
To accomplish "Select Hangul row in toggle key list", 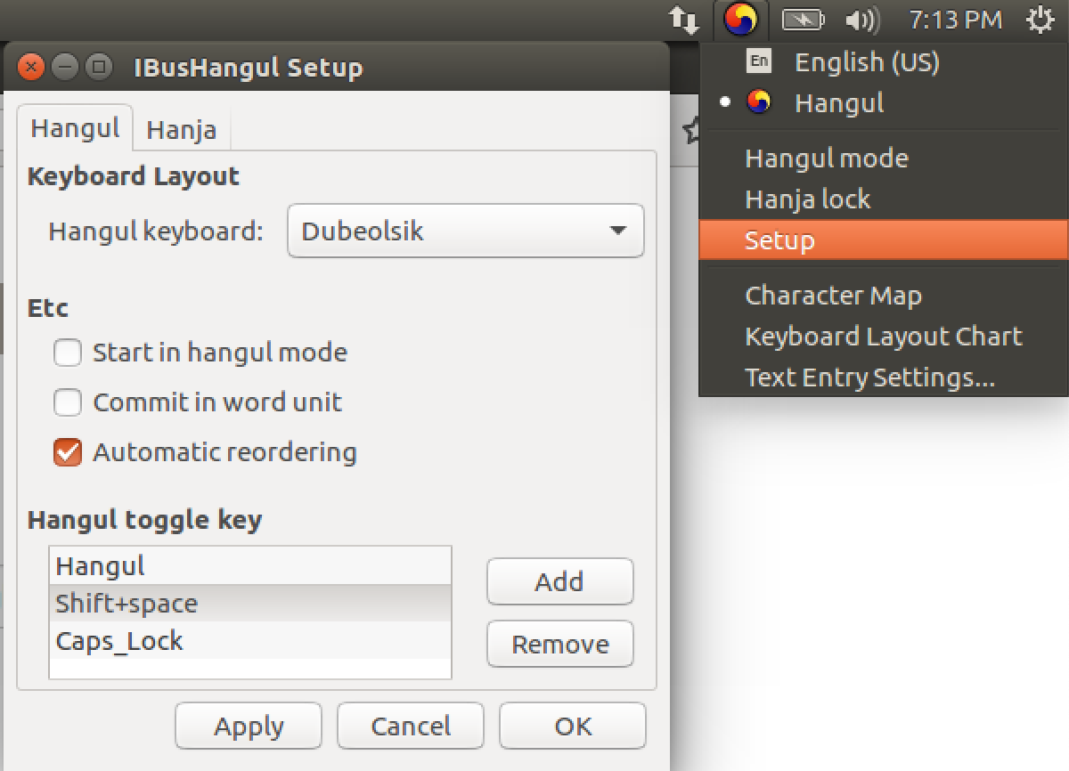I will tap(250, 566).
